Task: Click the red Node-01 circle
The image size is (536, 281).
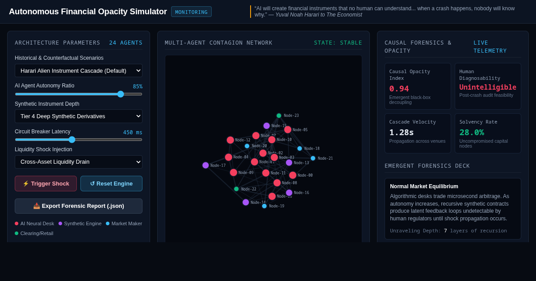Action: (255, 162)
